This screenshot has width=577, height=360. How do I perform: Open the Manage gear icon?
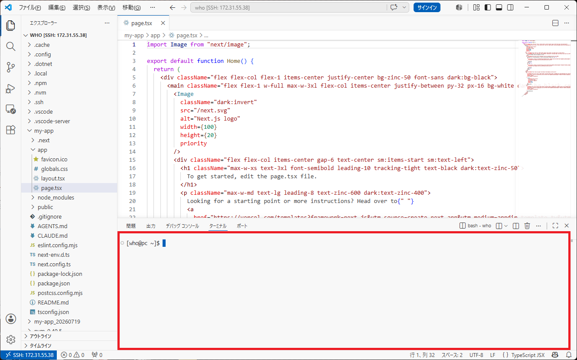pos(10,340)
